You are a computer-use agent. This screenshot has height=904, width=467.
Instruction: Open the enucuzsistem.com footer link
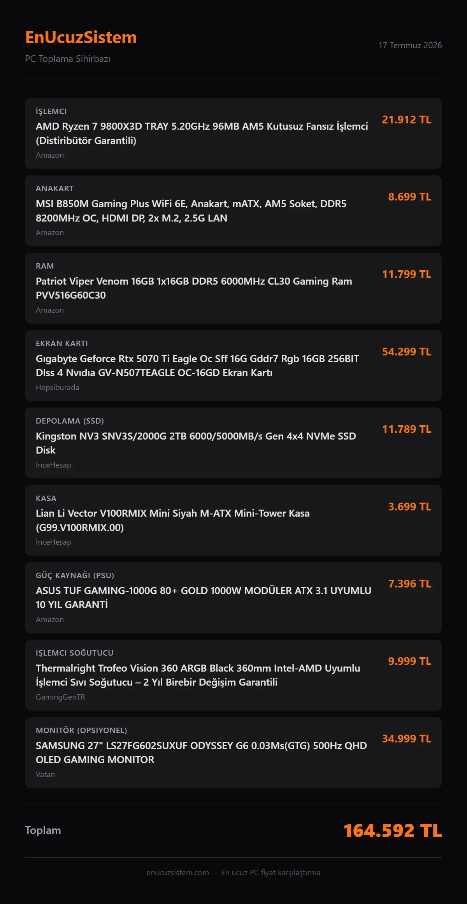tap(177, 872)
